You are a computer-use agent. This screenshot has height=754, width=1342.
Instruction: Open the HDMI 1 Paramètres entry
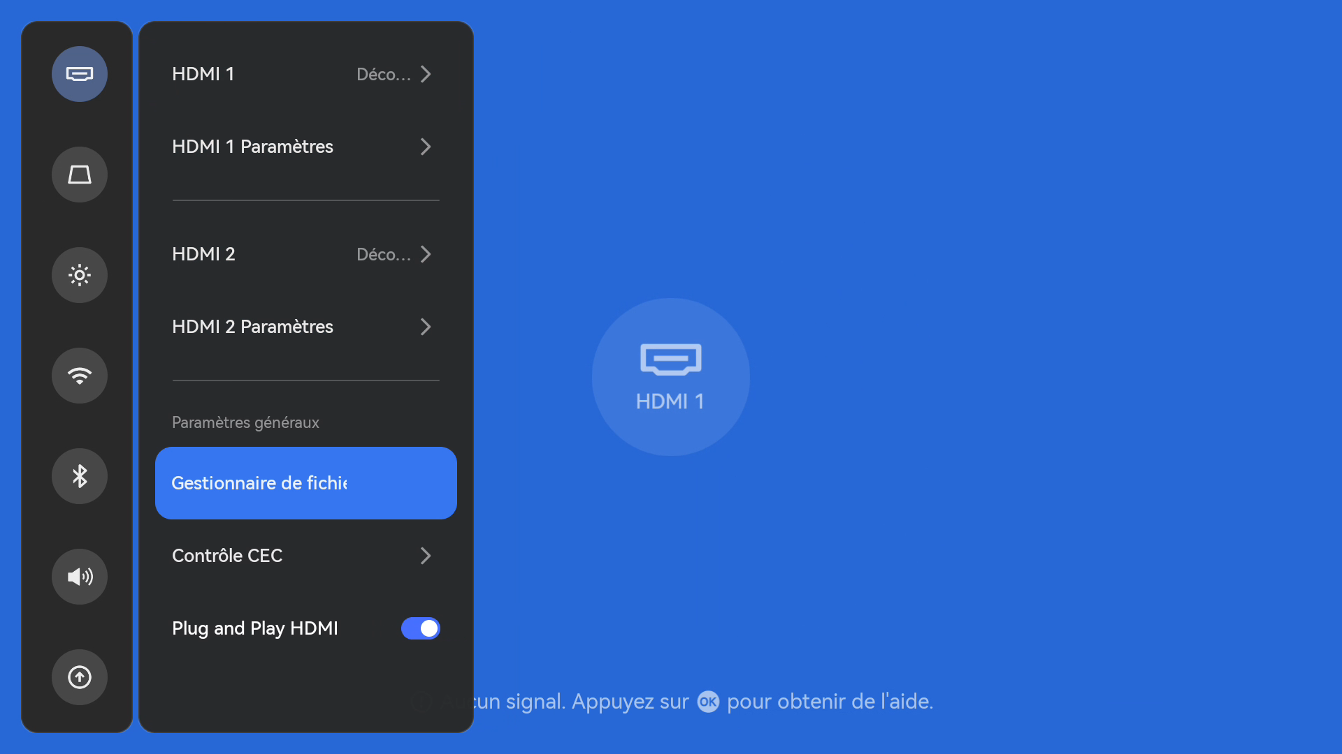(x=252, y=147)
